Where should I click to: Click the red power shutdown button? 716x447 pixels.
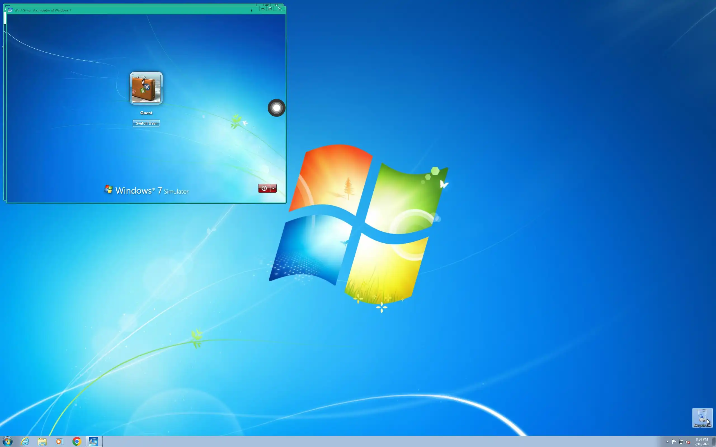[264, 188]
